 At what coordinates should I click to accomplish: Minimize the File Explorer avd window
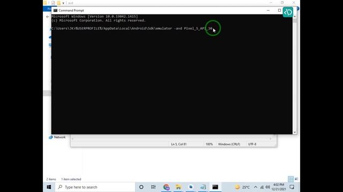(271, 3)
